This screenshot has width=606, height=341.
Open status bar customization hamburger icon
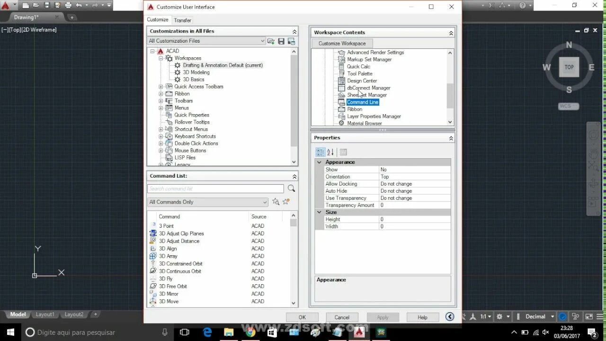(x=600, y=316)
